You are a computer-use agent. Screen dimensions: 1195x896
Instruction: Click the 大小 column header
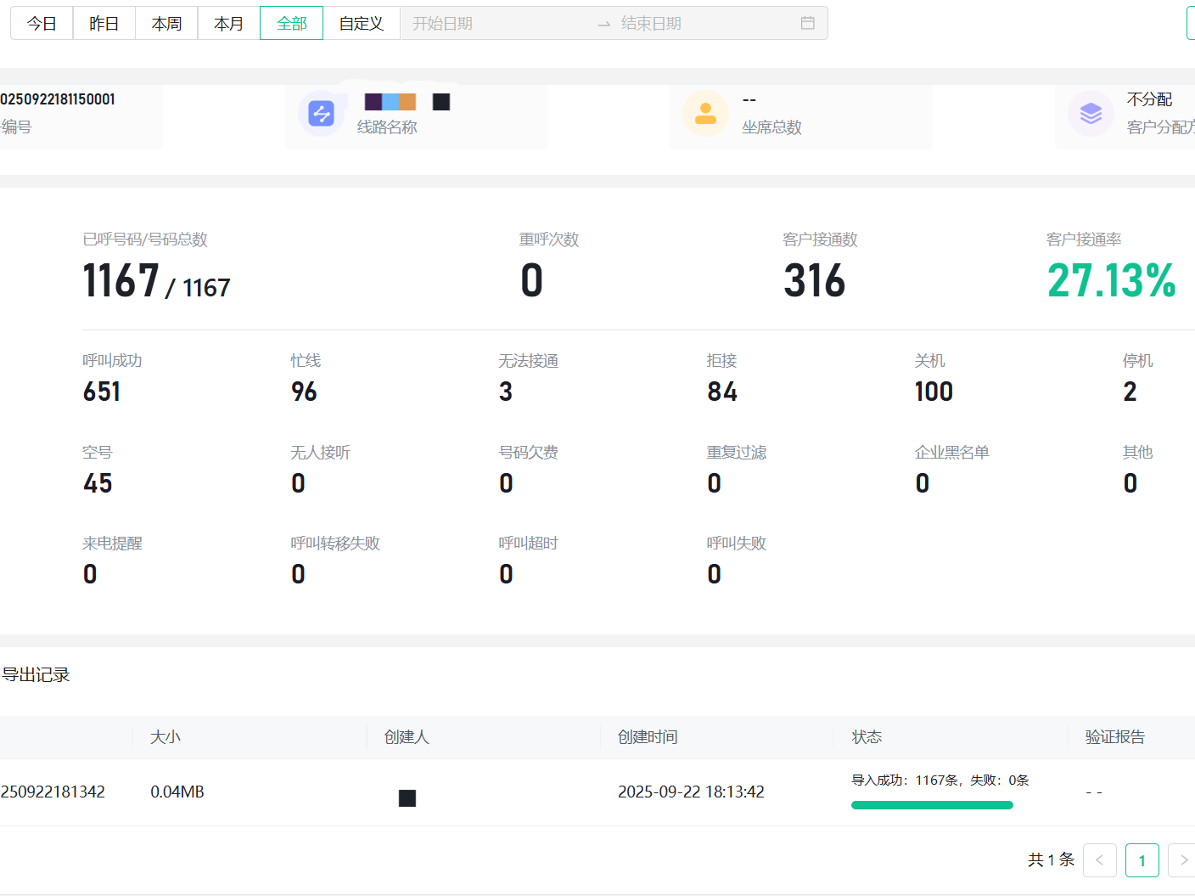[166, 737]
